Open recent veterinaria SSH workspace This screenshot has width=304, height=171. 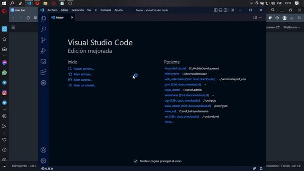[x=187, y=95]
